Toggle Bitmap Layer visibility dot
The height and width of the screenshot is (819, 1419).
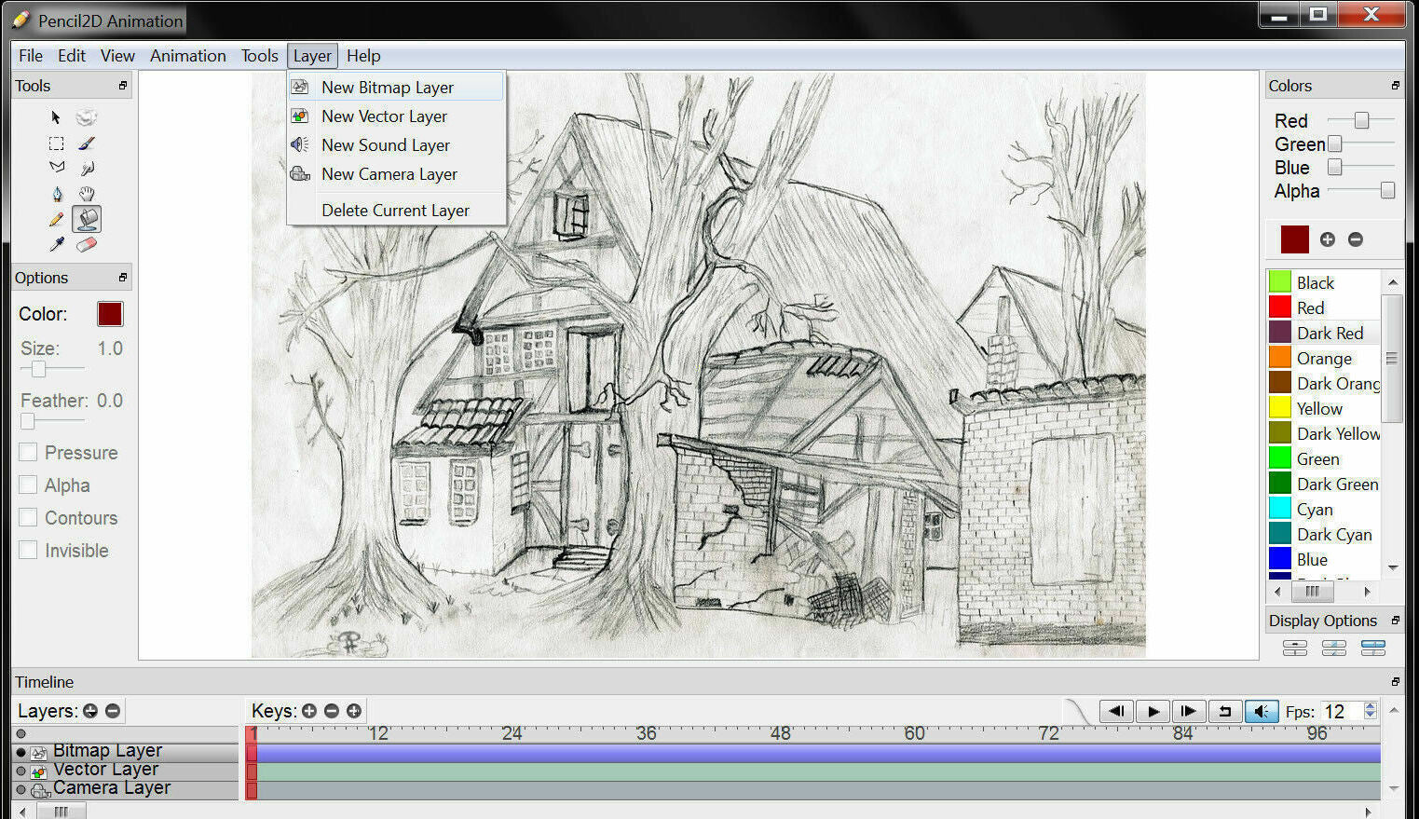coord(21,752)
